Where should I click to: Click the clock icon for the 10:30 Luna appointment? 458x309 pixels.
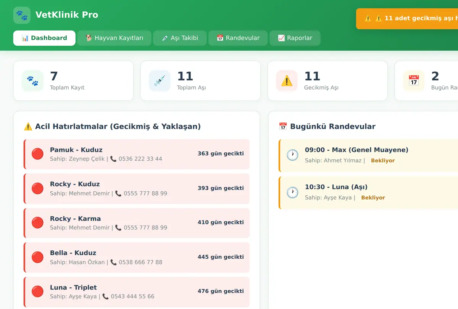tap(292, 192)
